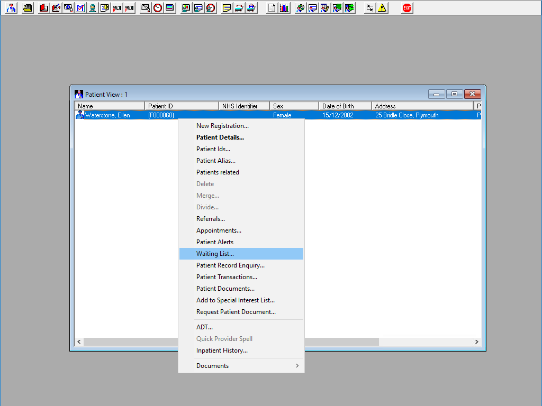This screenshot has width=542, height=406.
Task: Click the blue M toolbar icon
Action: [80, 8]
